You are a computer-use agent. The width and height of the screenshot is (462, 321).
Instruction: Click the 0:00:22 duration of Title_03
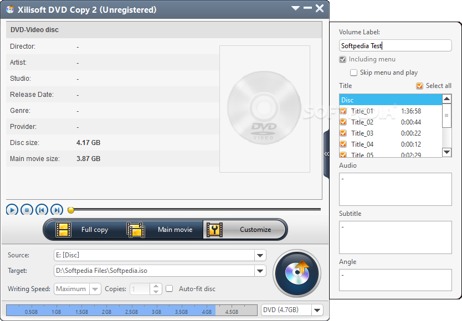click(x=411, y=133)
